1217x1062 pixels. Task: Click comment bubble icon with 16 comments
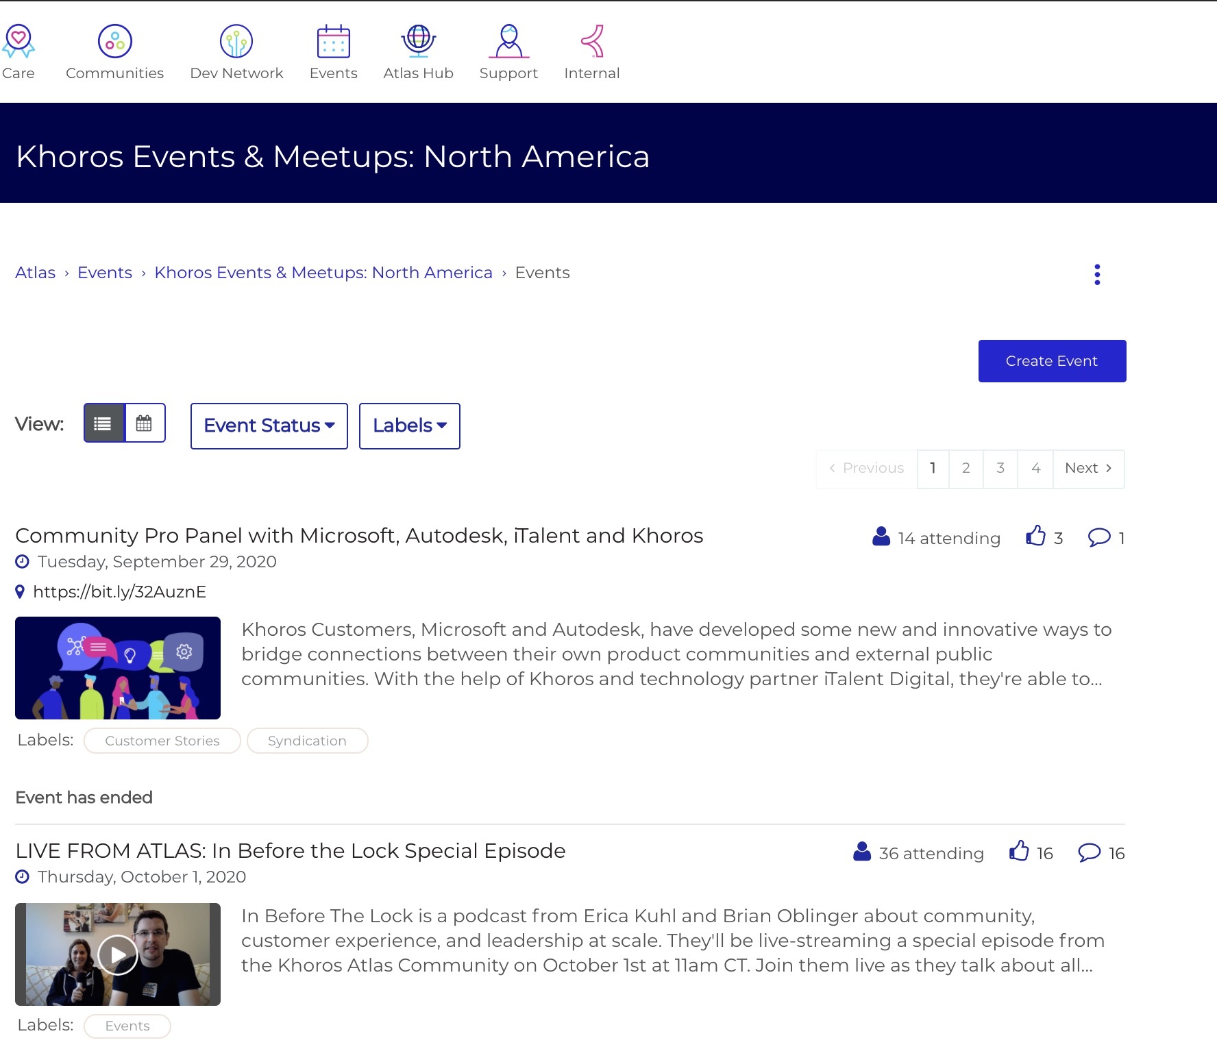[x=1090, y=852]
